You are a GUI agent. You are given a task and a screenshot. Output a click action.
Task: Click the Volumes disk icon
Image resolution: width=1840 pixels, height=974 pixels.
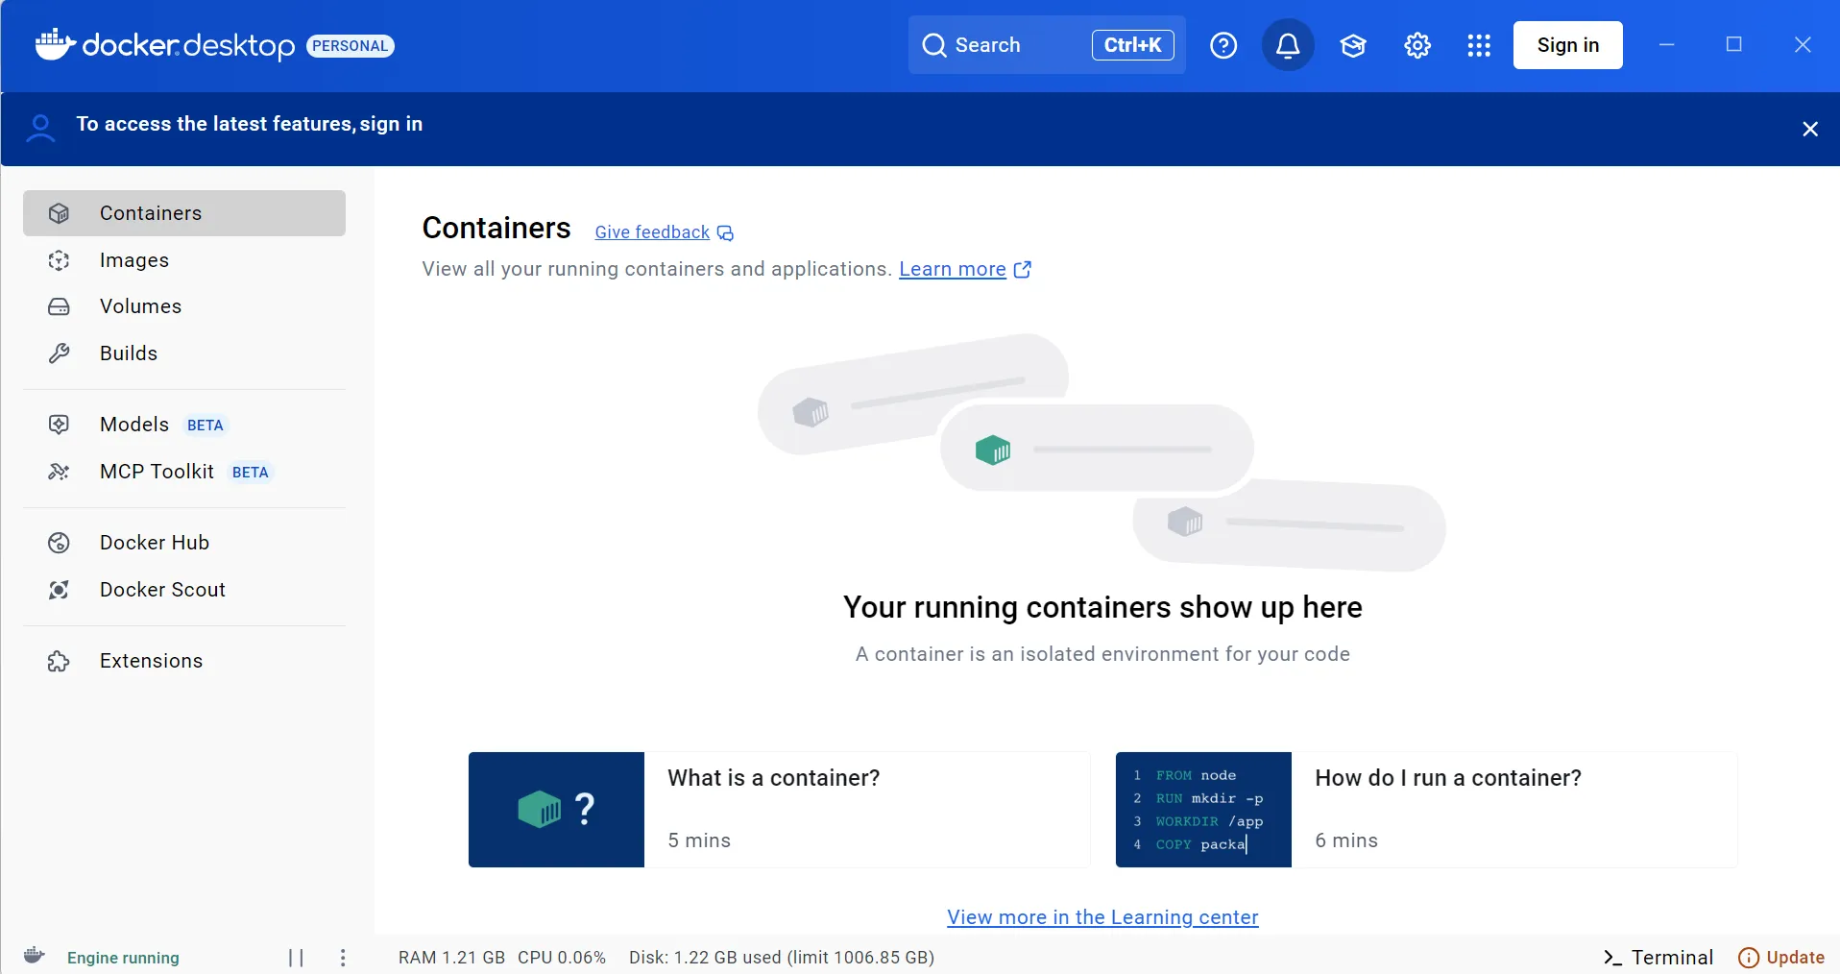(59, 306)
